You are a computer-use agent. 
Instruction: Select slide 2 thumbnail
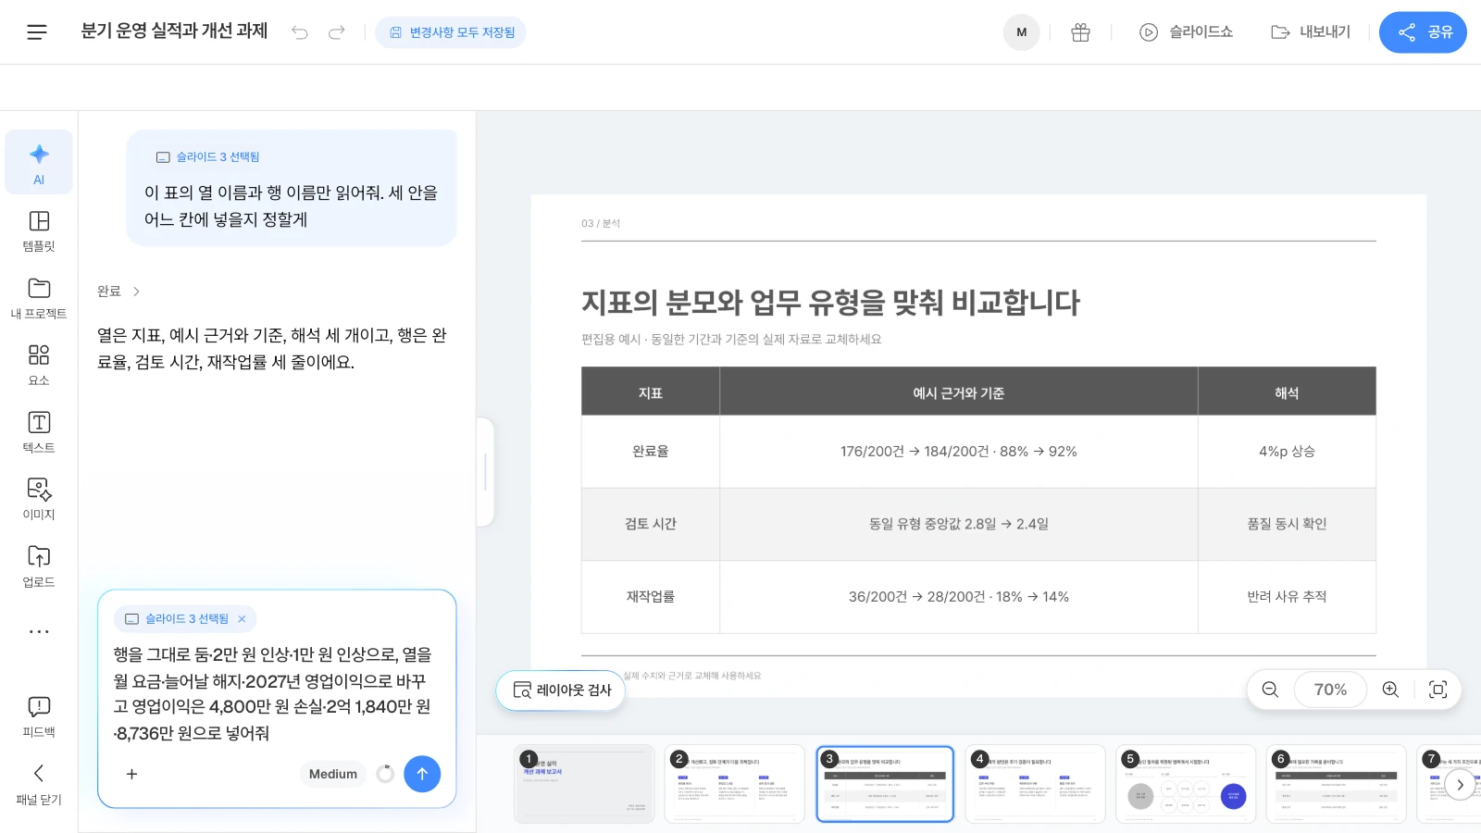(734, 784)
